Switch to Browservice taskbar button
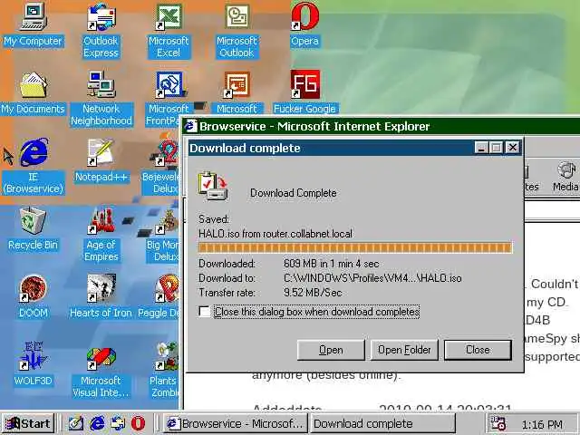 click(236, 423)
